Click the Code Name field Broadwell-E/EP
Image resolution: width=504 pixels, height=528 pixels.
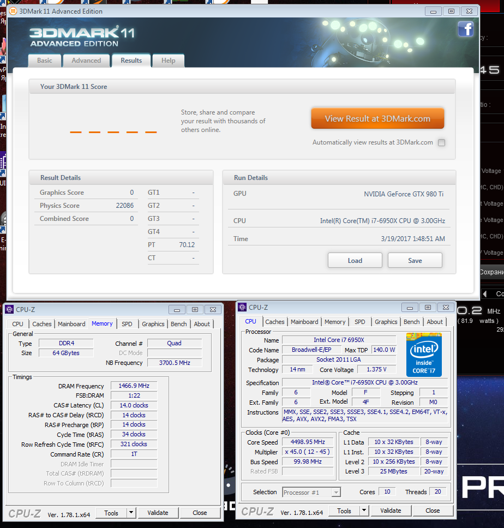311,350
